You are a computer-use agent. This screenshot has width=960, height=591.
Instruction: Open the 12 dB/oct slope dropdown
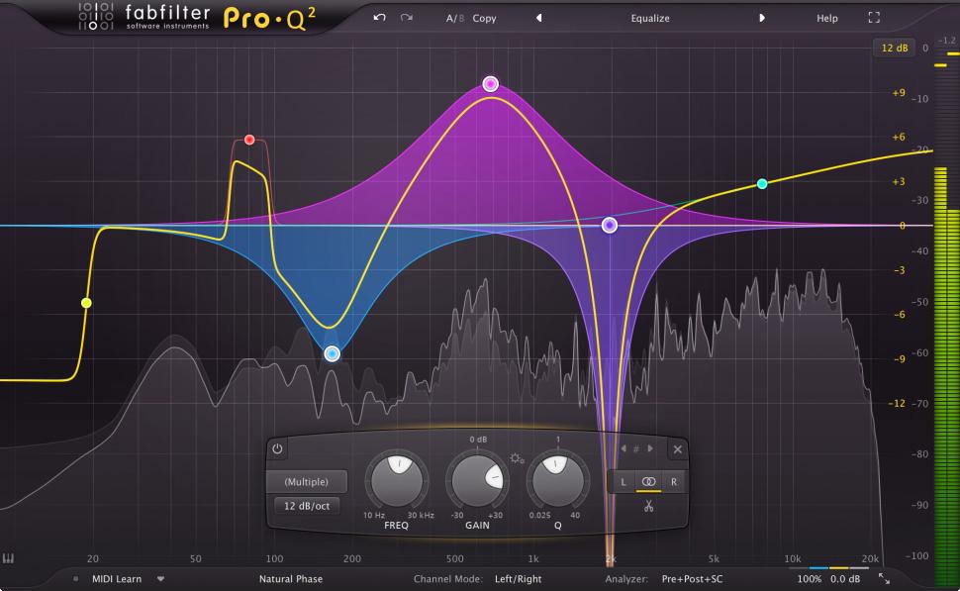tap(310, 505)
